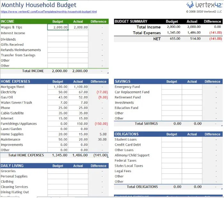Click the Interest Income budget cell
Viewport: 224px width, 198px height.
point(58,33)
